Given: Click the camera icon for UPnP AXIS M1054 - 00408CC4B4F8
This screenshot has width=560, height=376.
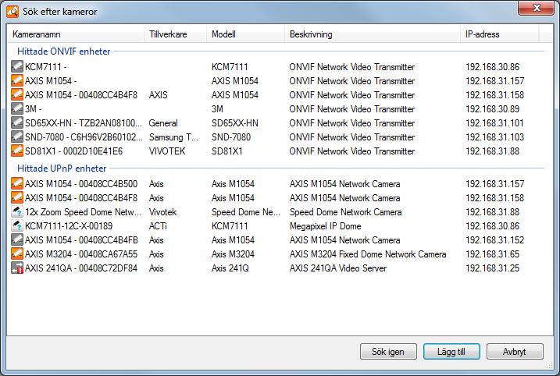Looking at the screenshot, I should point(16,197).
